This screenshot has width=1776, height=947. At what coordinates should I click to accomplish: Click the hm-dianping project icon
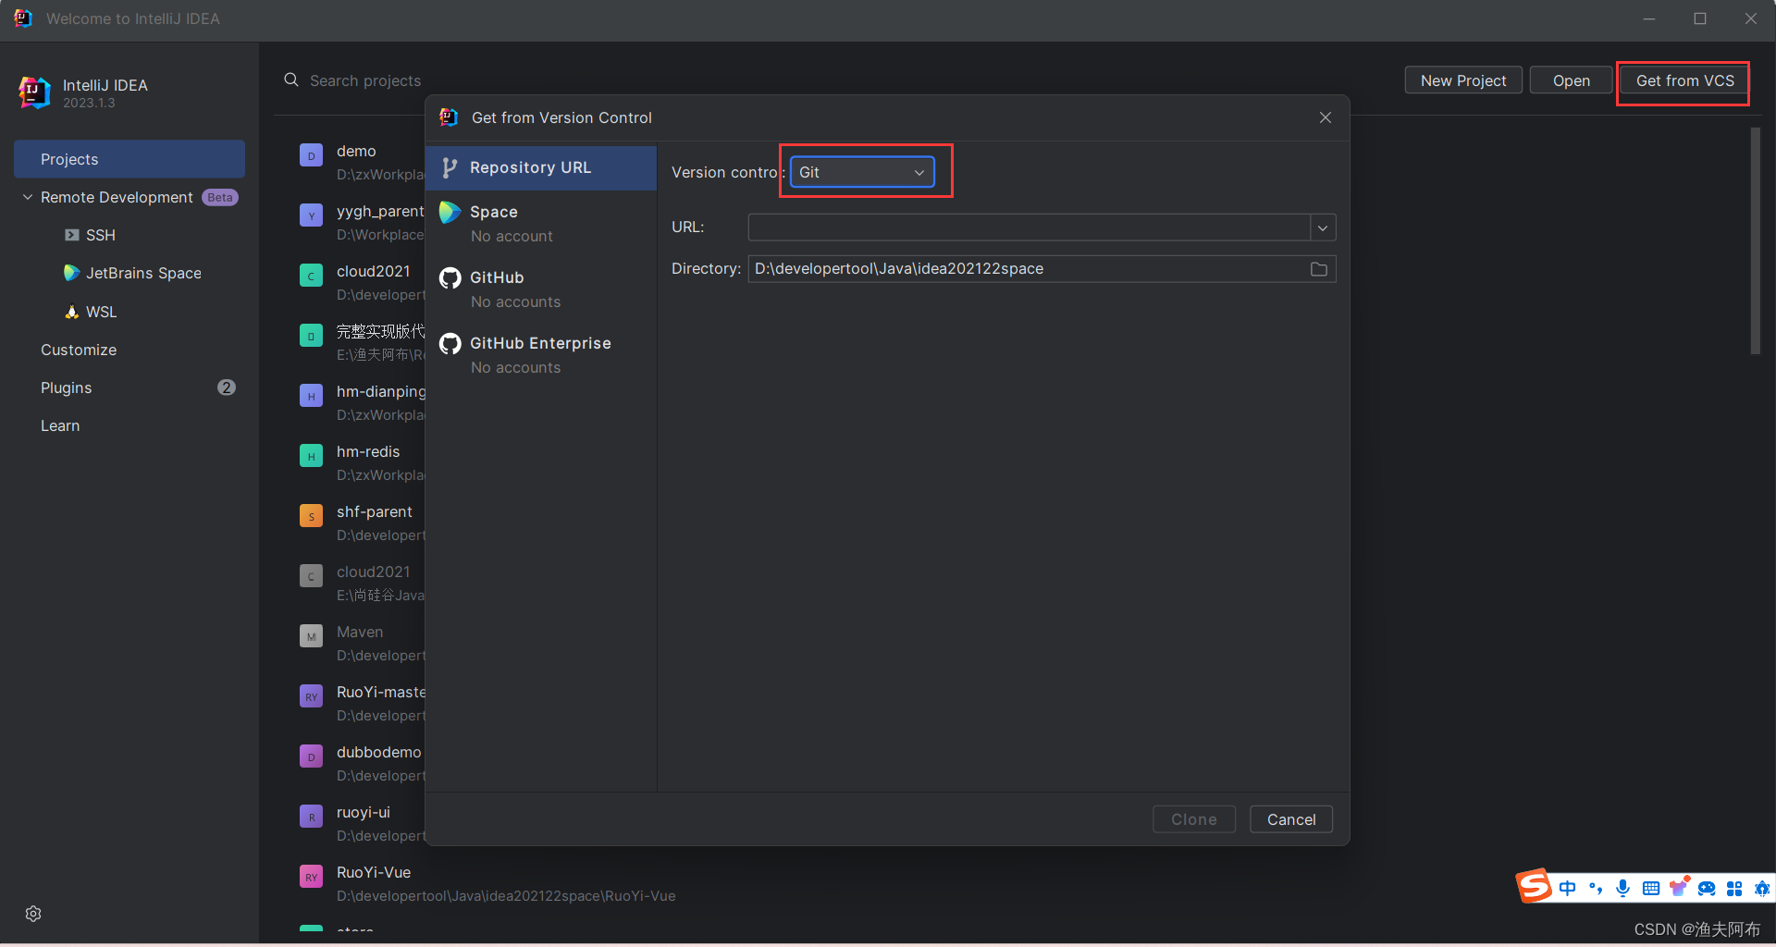point(311,396)
